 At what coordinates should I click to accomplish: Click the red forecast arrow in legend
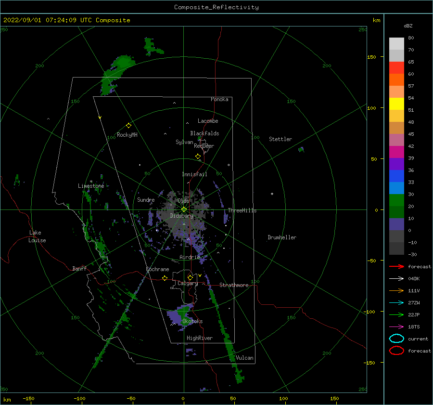coord(396,266)
